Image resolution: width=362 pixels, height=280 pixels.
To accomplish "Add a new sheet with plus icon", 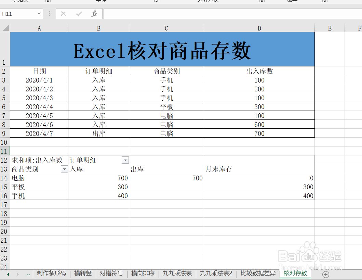I will coord(326,275).
